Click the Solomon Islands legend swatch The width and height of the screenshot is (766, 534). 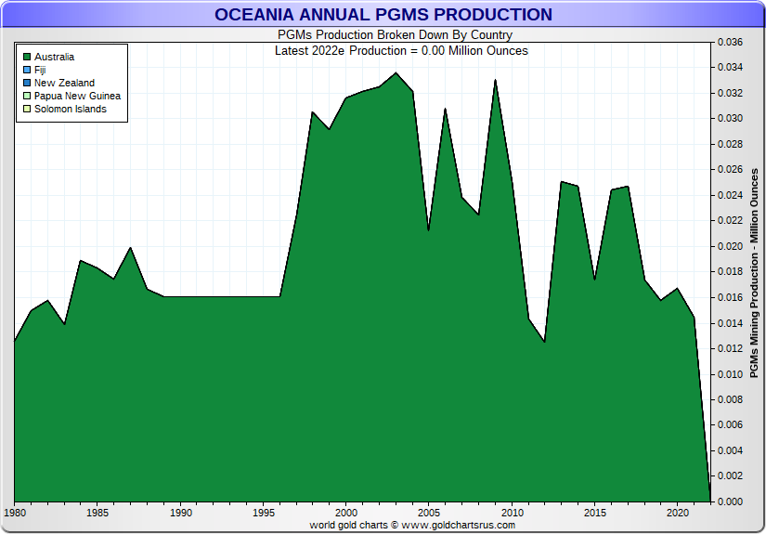(27, 109)
